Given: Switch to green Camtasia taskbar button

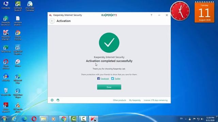Looking at the screenshot, I should 74,119.
